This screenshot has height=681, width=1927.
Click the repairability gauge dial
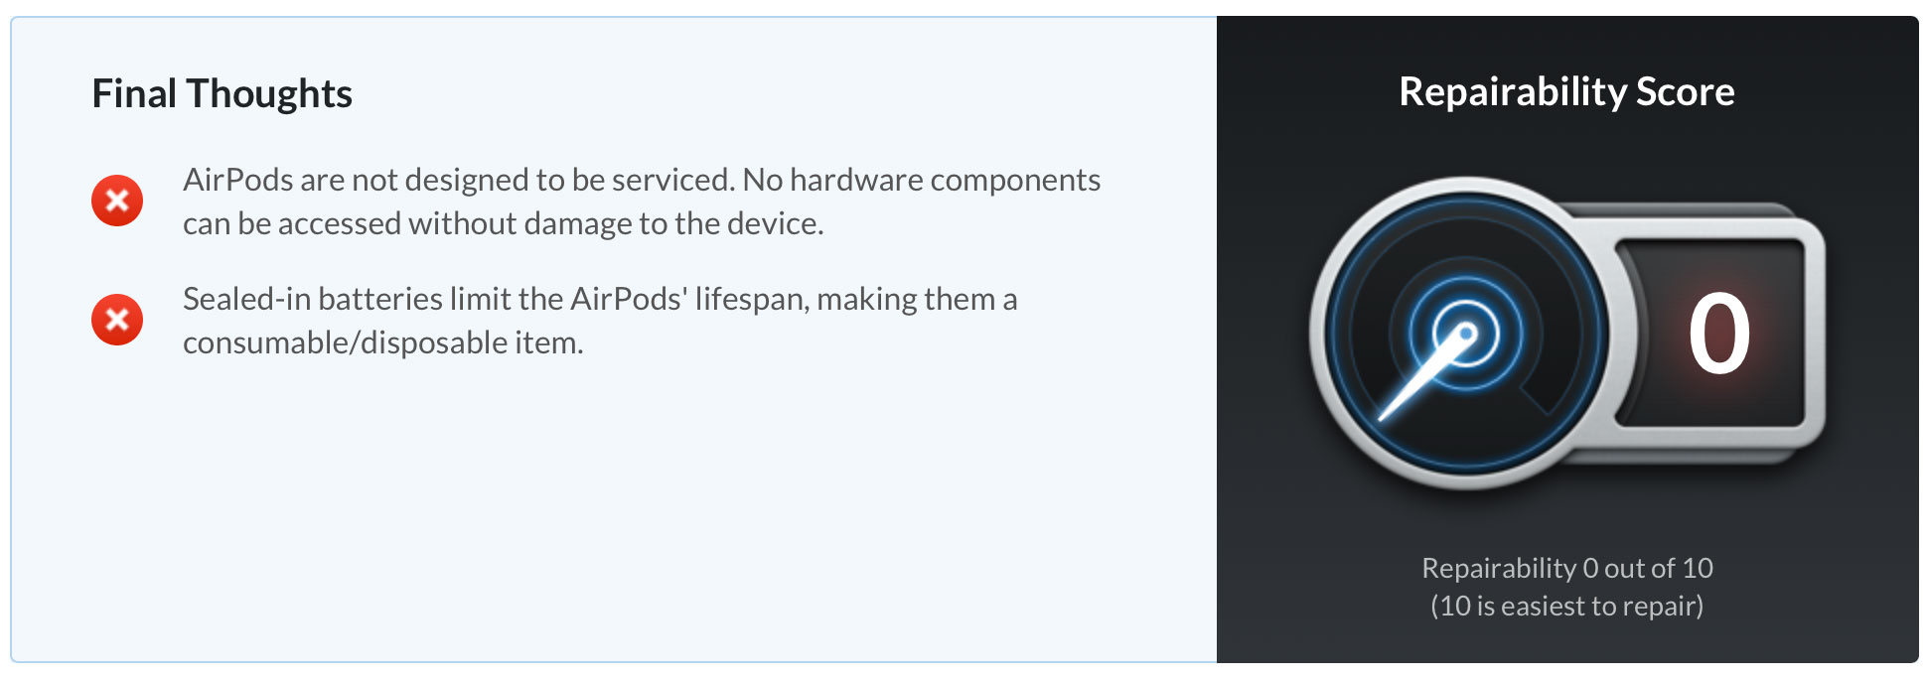point(1466,332)
